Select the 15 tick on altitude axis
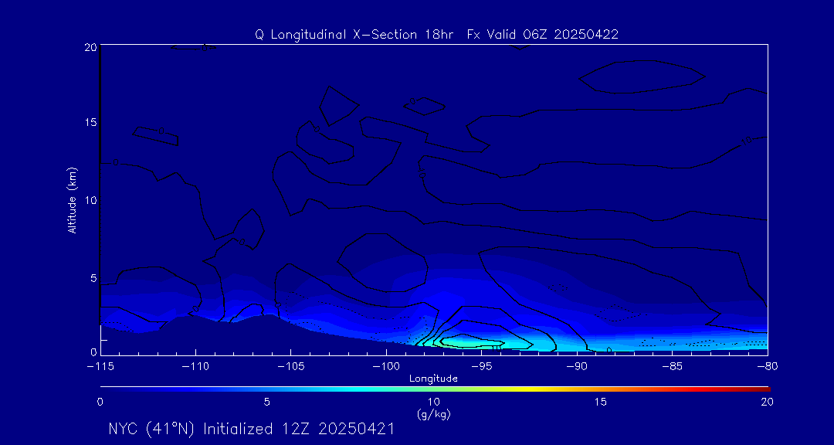Viewport: 834px width, 445px height. [x=90, y=123]
